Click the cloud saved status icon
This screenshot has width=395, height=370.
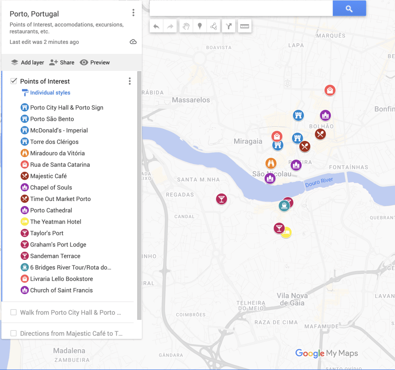point(133,42)
